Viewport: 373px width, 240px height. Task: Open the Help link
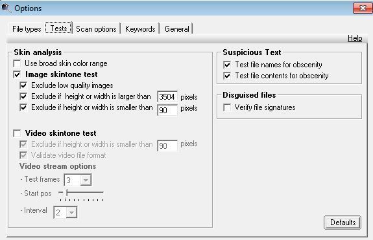pyautogui.click(x=355, y=38)
